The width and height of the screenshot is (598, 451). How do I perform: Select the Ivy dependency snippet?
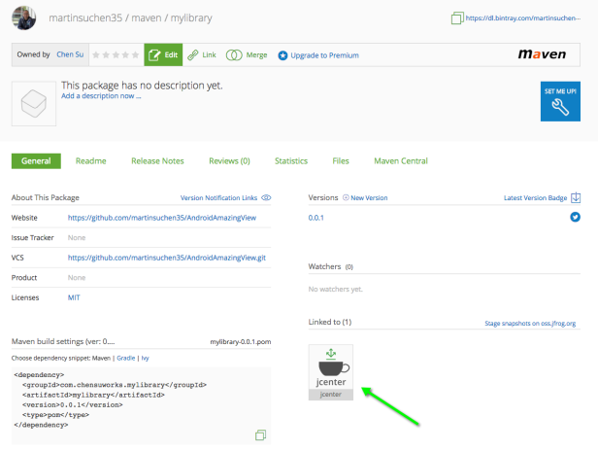145,358
